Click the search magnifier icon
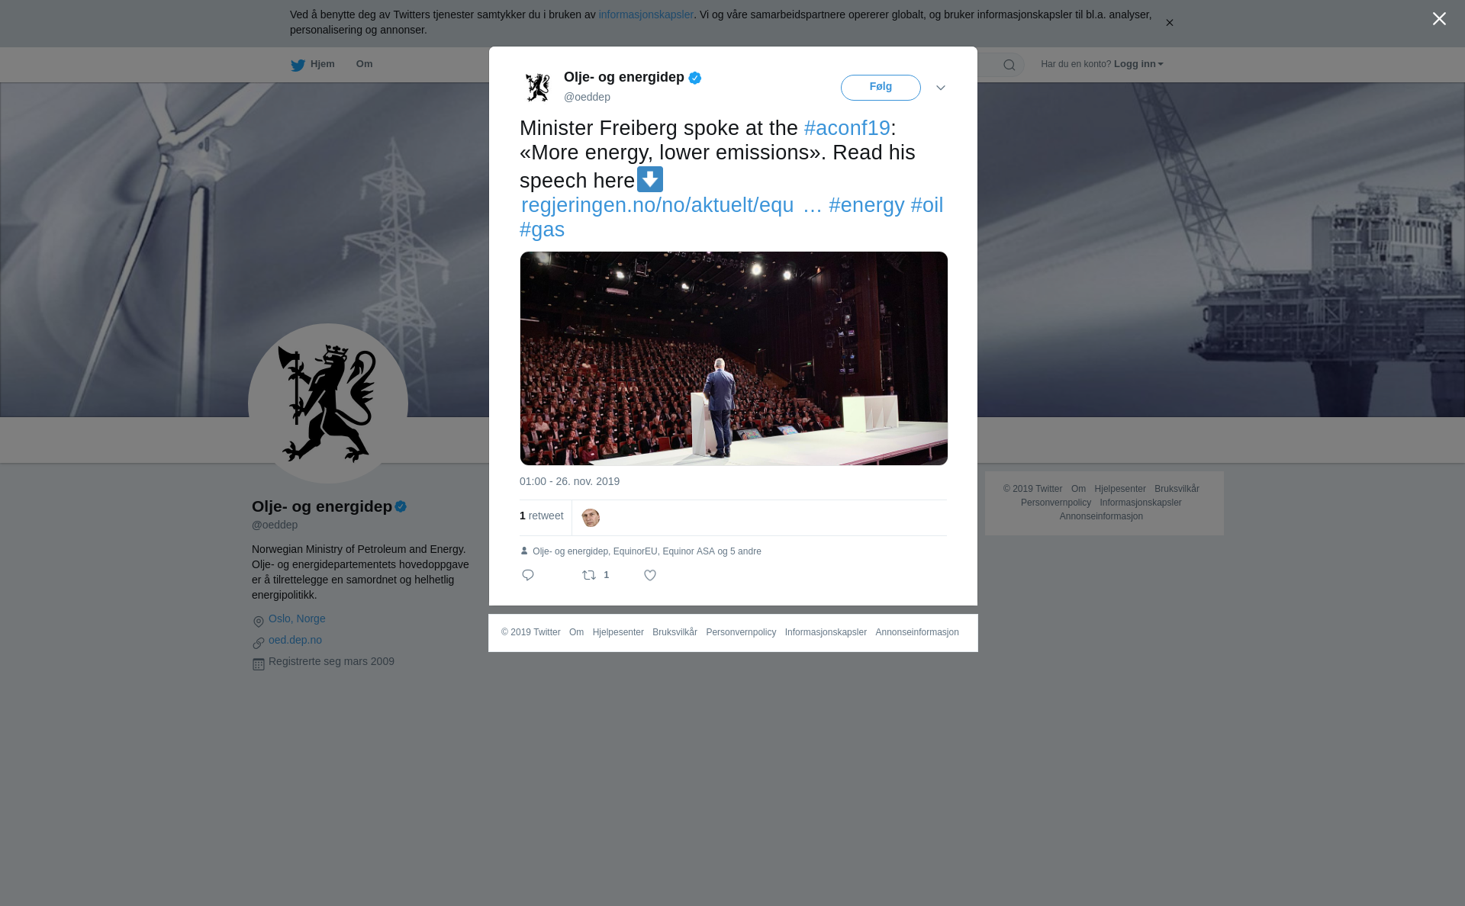The image size is (1465, 906). (1009, 65)
